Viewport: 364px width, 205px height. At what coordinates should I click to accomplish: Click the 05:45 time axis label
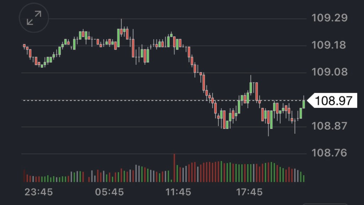click(109, 192)
